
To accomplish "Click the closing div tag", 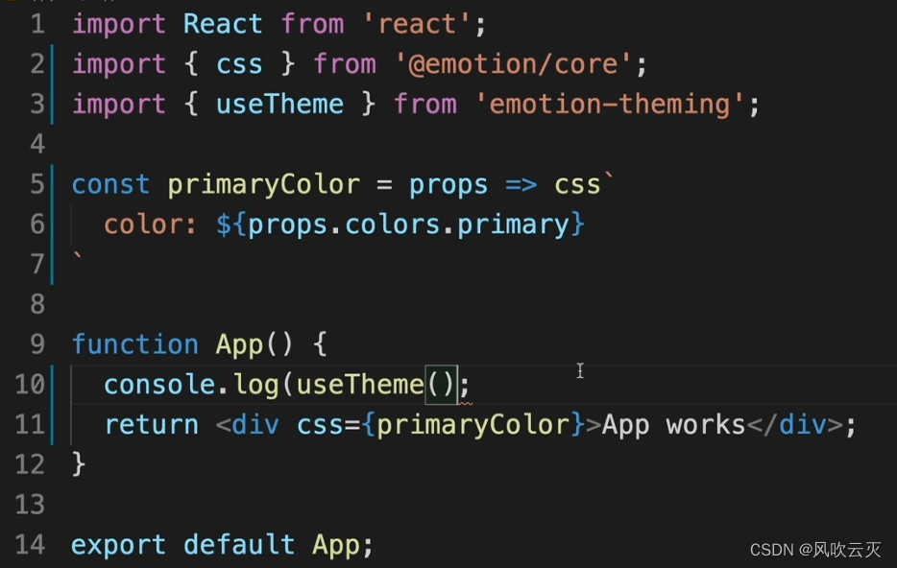I will 794,425.
